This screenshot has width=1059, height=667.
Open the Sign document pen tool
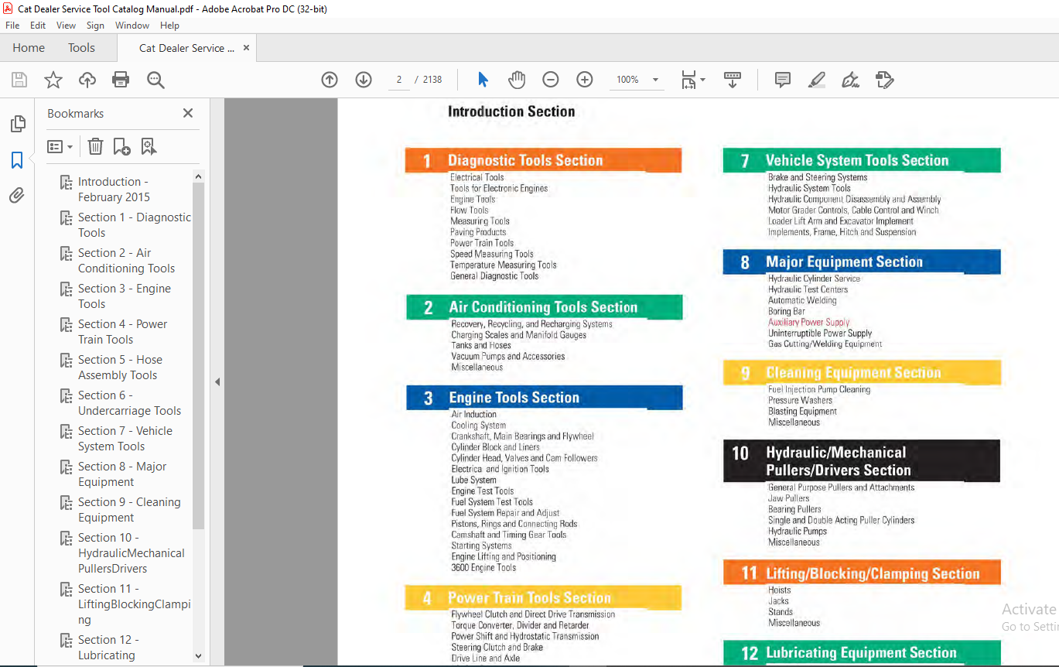851,80
